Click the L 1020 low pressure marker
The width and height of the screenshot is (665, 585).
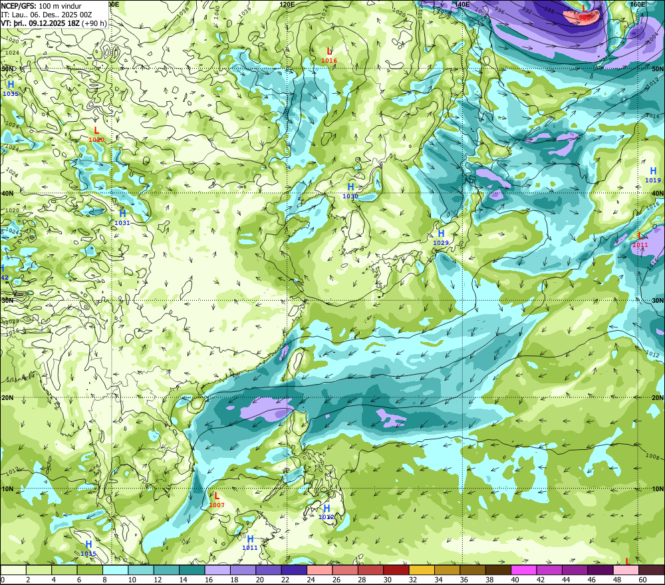pos(96,134)
